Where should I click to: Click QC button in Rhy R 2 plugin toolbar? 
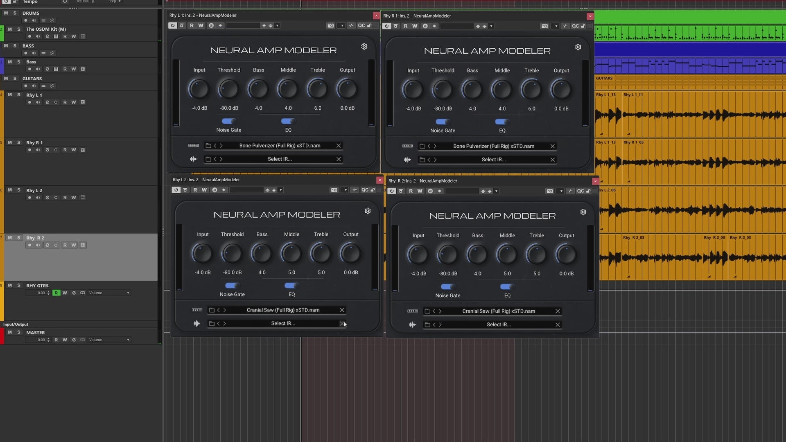click(x=580, y=191)
